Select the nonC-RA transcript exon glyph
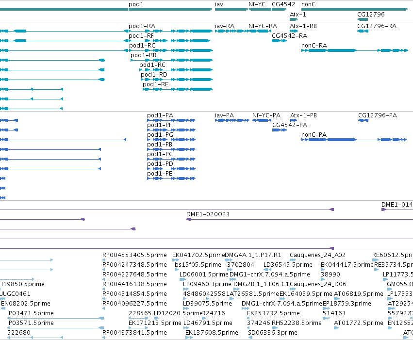The image size is (413, 340). 355,50
